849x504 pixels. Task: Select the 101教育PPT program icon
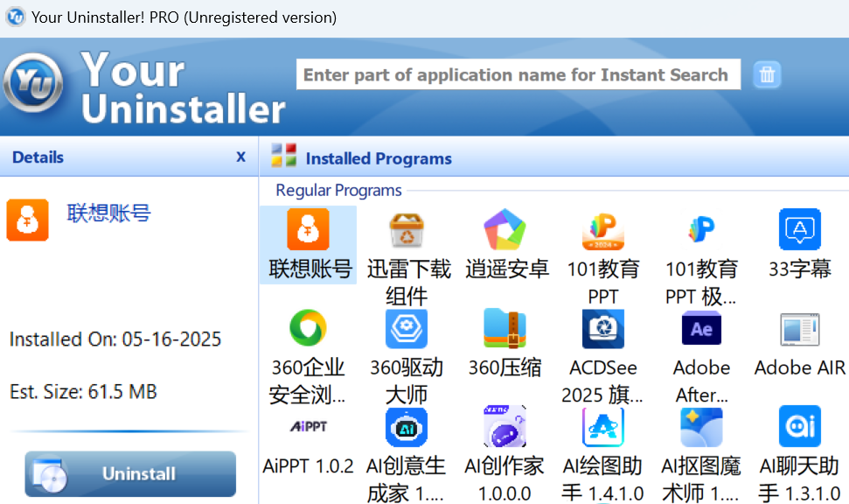[603, 229]
